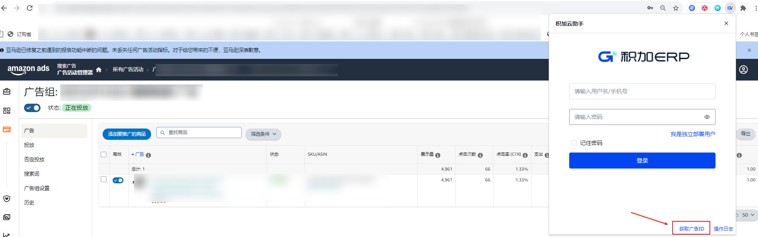Click the 展示量 column header text
The image size is (758, 237).
427,154
